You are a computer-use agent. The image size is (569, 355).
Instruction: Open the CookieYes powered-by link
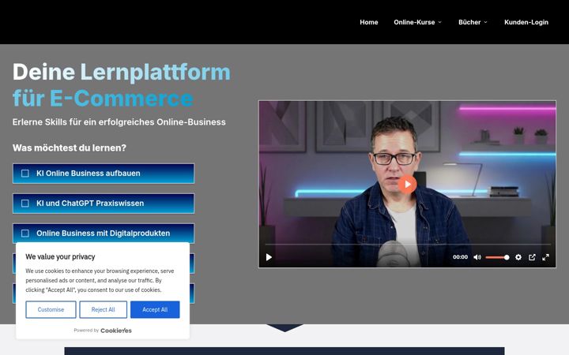tap(115, 331)
